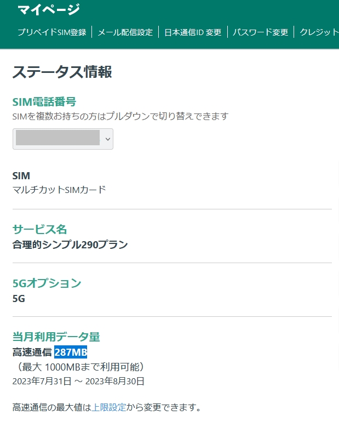Click the 5Gオプション section heading
Image resolution: width=339 pixels, height=421 pixels.
[47, 283]
